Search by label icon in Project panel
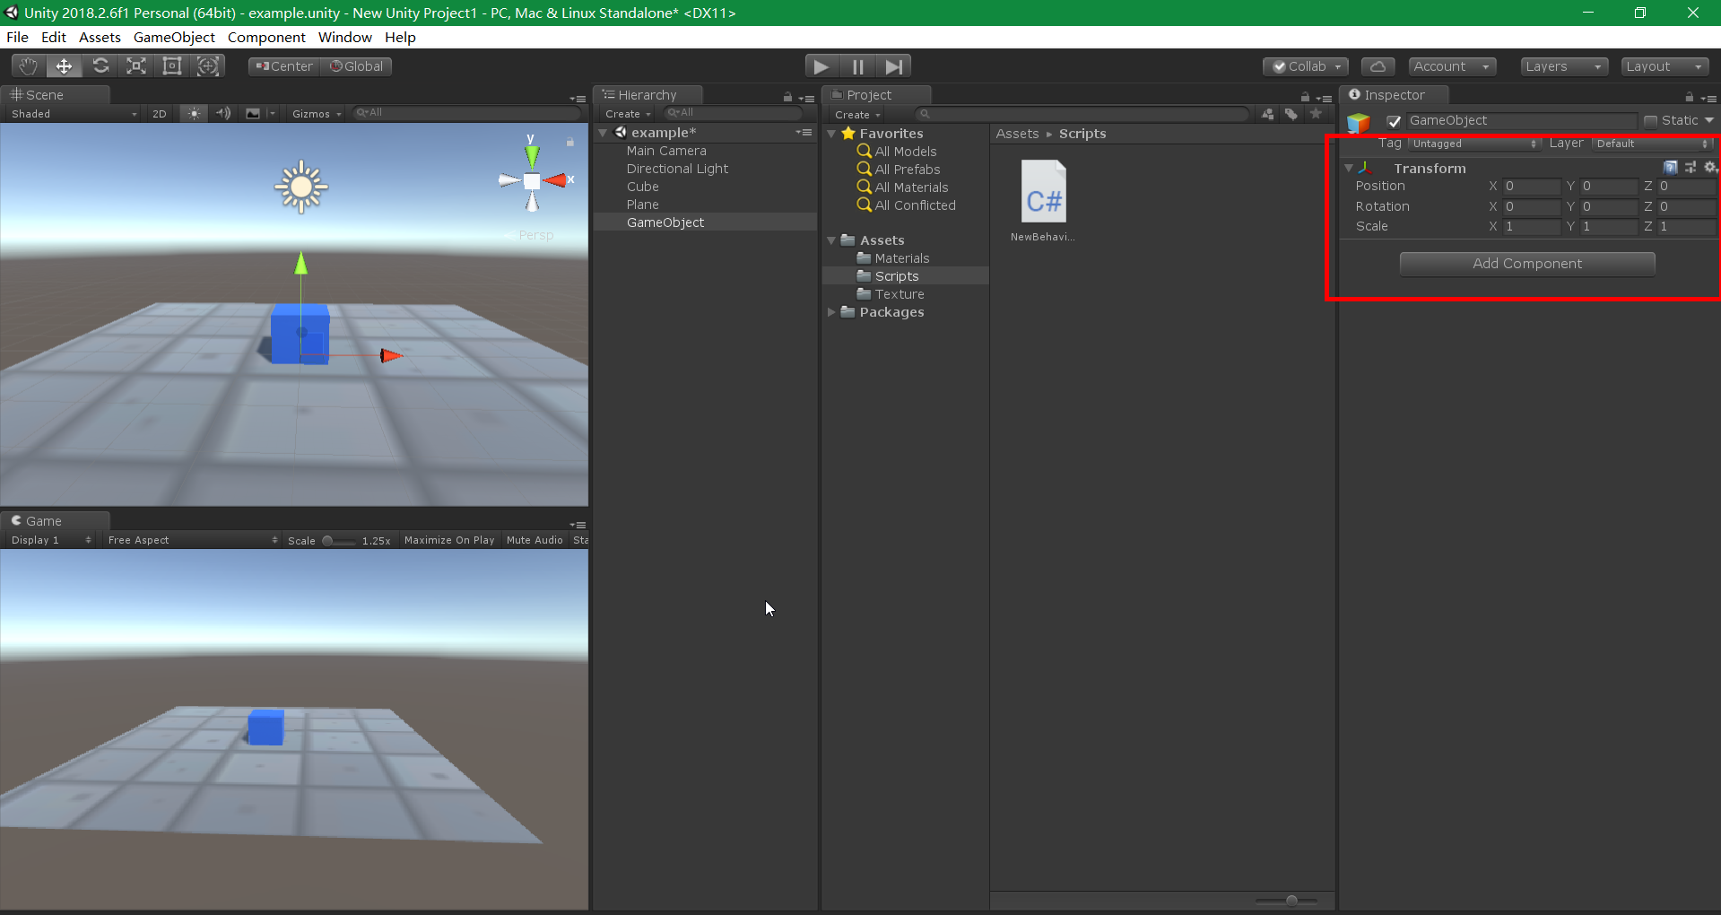 (x=1291, y=114)
